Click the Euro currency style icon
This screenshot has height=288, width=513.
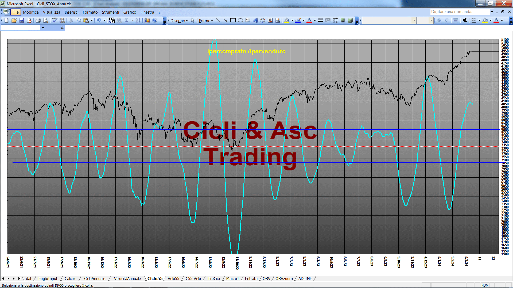[465, 21]
